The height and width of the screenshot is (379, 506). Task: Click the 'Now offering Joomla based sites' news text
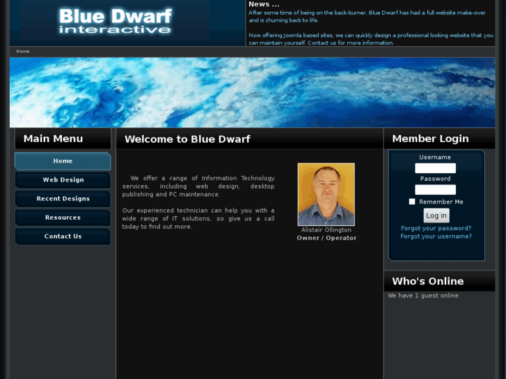point(371,39)
